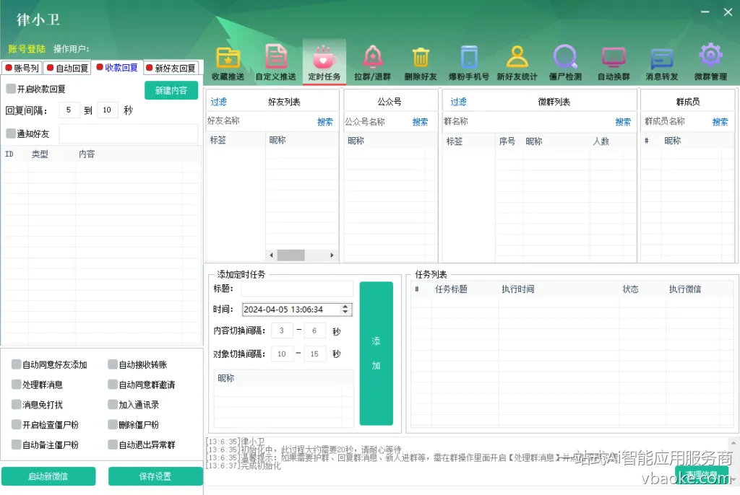The width and height of the screenshot is (740, 495).
Task: Select the 定时任务 toolbar icon
Action: click(324, 63)
